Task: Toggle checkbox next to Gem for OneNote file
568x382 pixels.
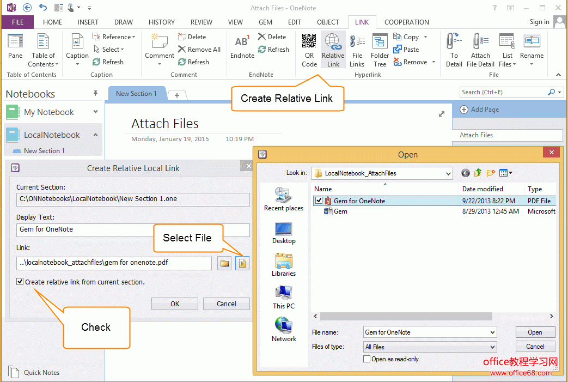Action: click(319, 201)
